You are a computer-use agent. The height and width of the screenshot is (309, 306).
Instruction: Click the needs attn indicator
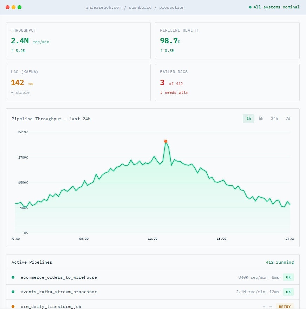174,92
